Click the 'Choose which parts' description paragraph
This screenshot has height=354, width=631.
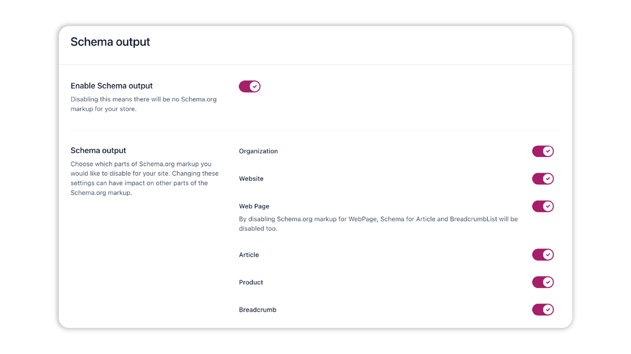point(145,178)
